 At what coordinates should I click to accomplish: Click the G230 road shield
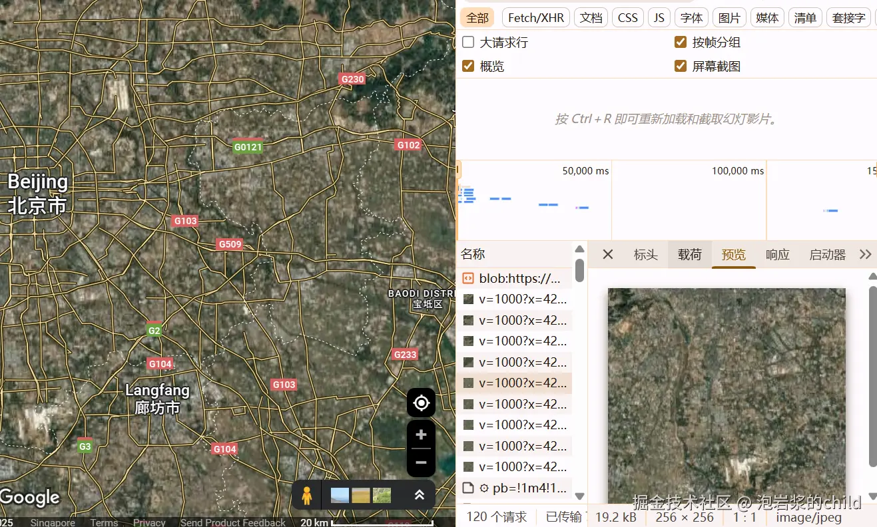pyautogui.click(x=352, y=79)
